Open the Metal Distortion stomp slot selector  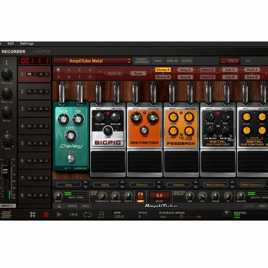[x=215, y=185]
